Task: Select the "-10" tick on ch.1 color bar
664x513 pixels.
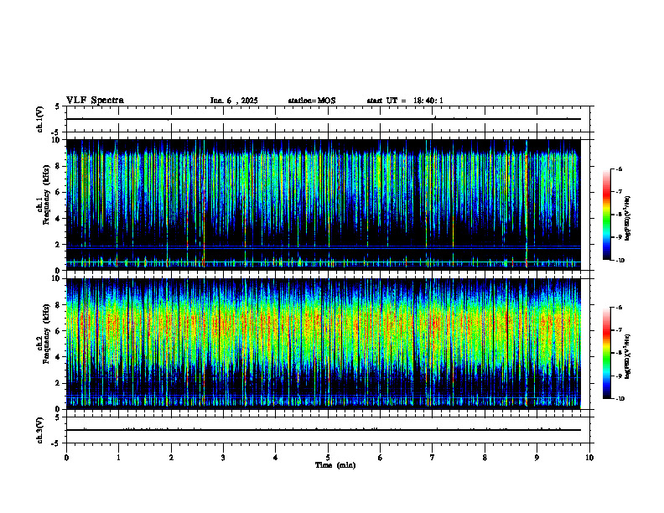Action: pyautogui.click(x=620, y=261)
